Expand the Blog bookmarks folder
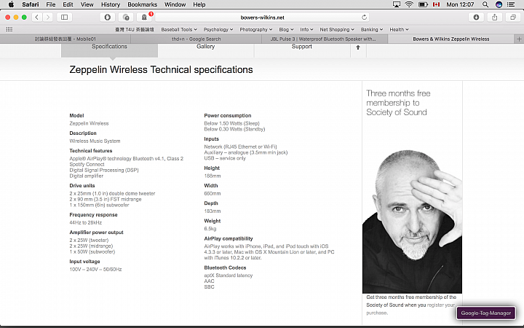This screenshot has height=328, width=524. (x=286, y=29)
